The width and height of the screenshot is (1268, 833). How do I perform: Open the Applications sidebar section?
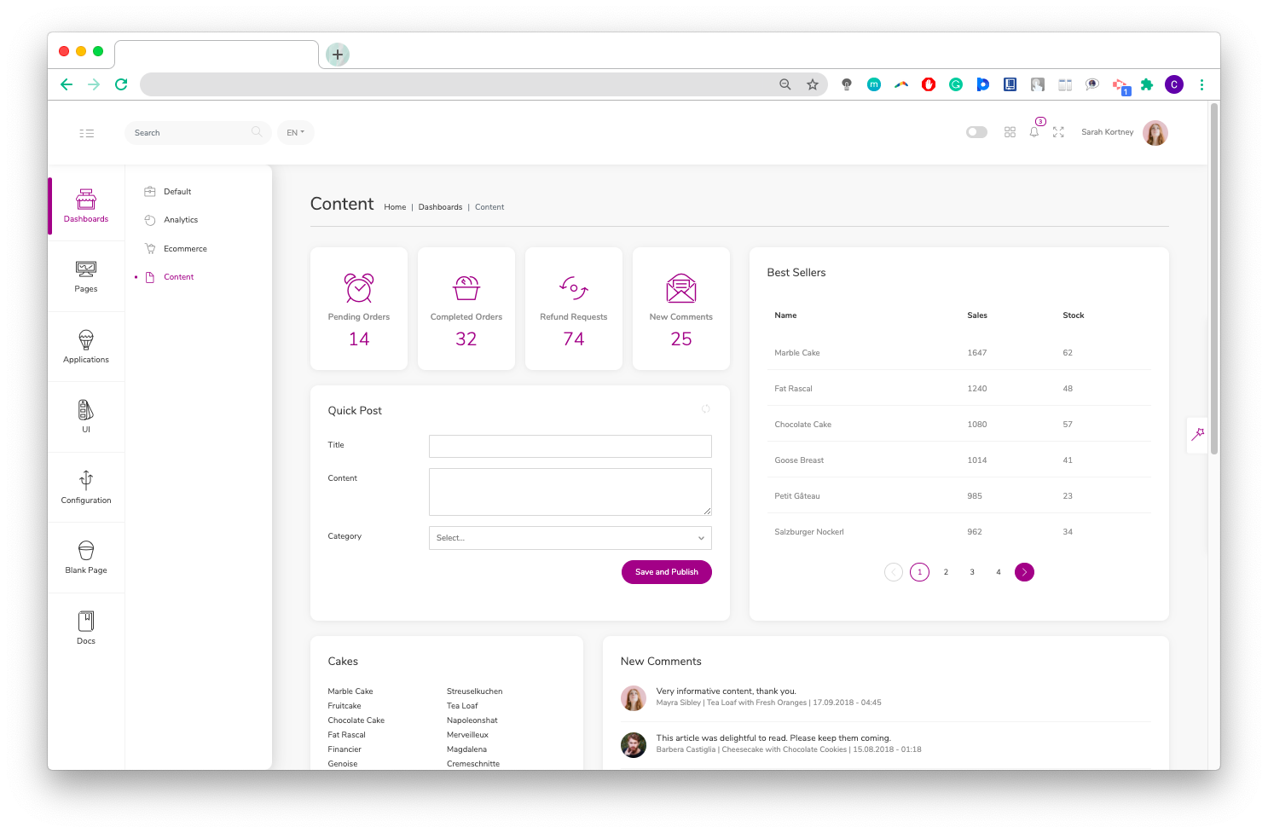click(x=86, y=346)
